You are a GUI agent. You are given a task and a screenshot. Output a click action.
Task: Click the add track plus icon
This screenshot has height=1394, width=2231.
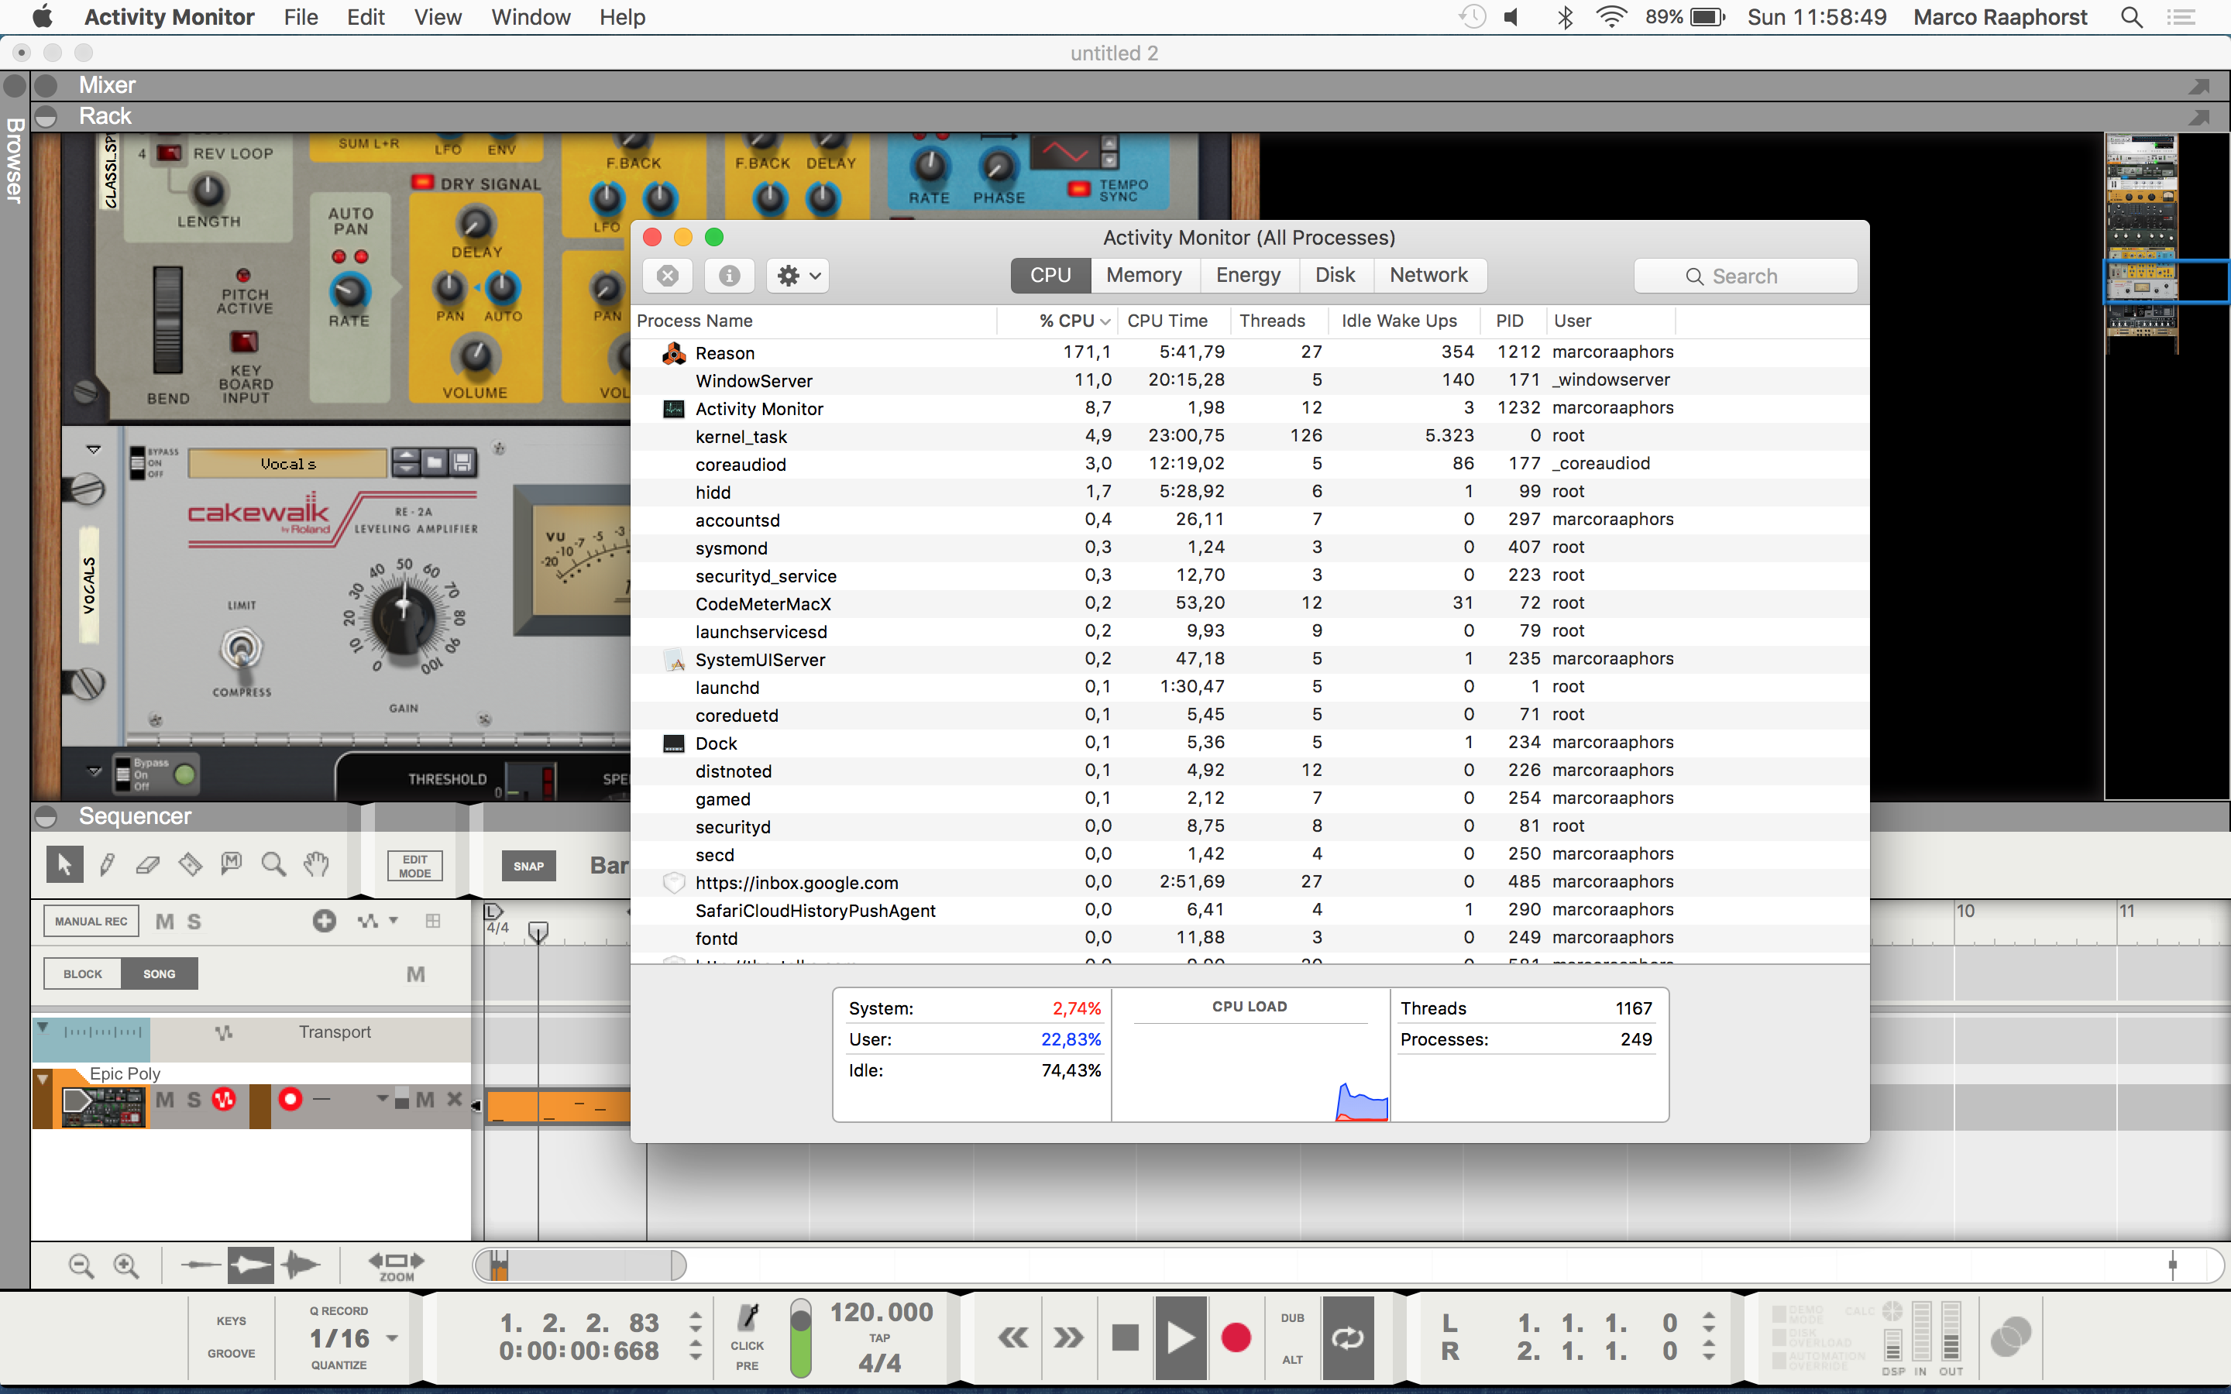pos(325,921)
